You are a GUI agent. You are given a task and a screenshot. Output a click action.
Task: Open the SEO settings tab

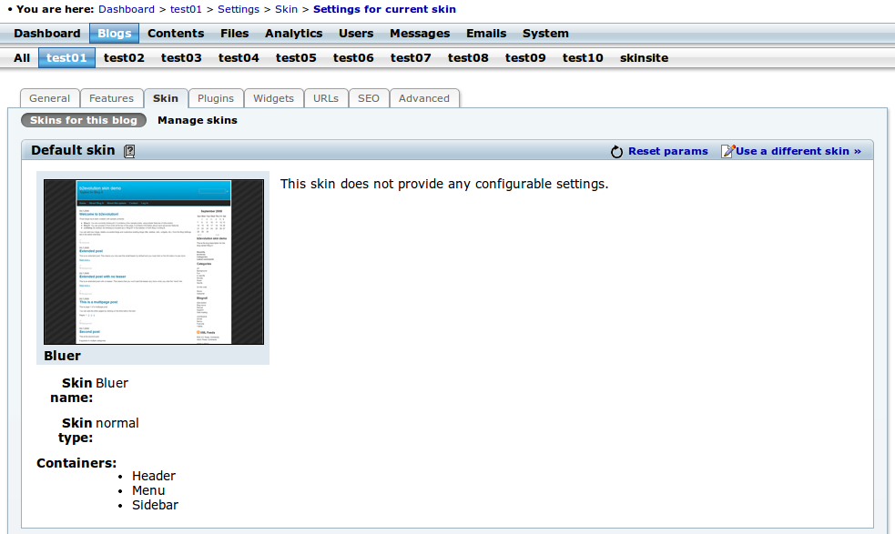368,98
